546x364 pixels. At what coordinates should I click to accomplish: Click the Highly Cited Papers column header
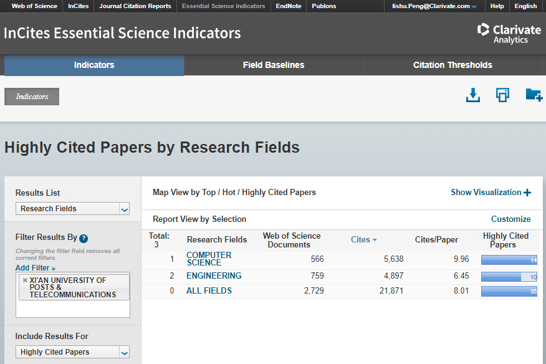click(x=505, y=240)
